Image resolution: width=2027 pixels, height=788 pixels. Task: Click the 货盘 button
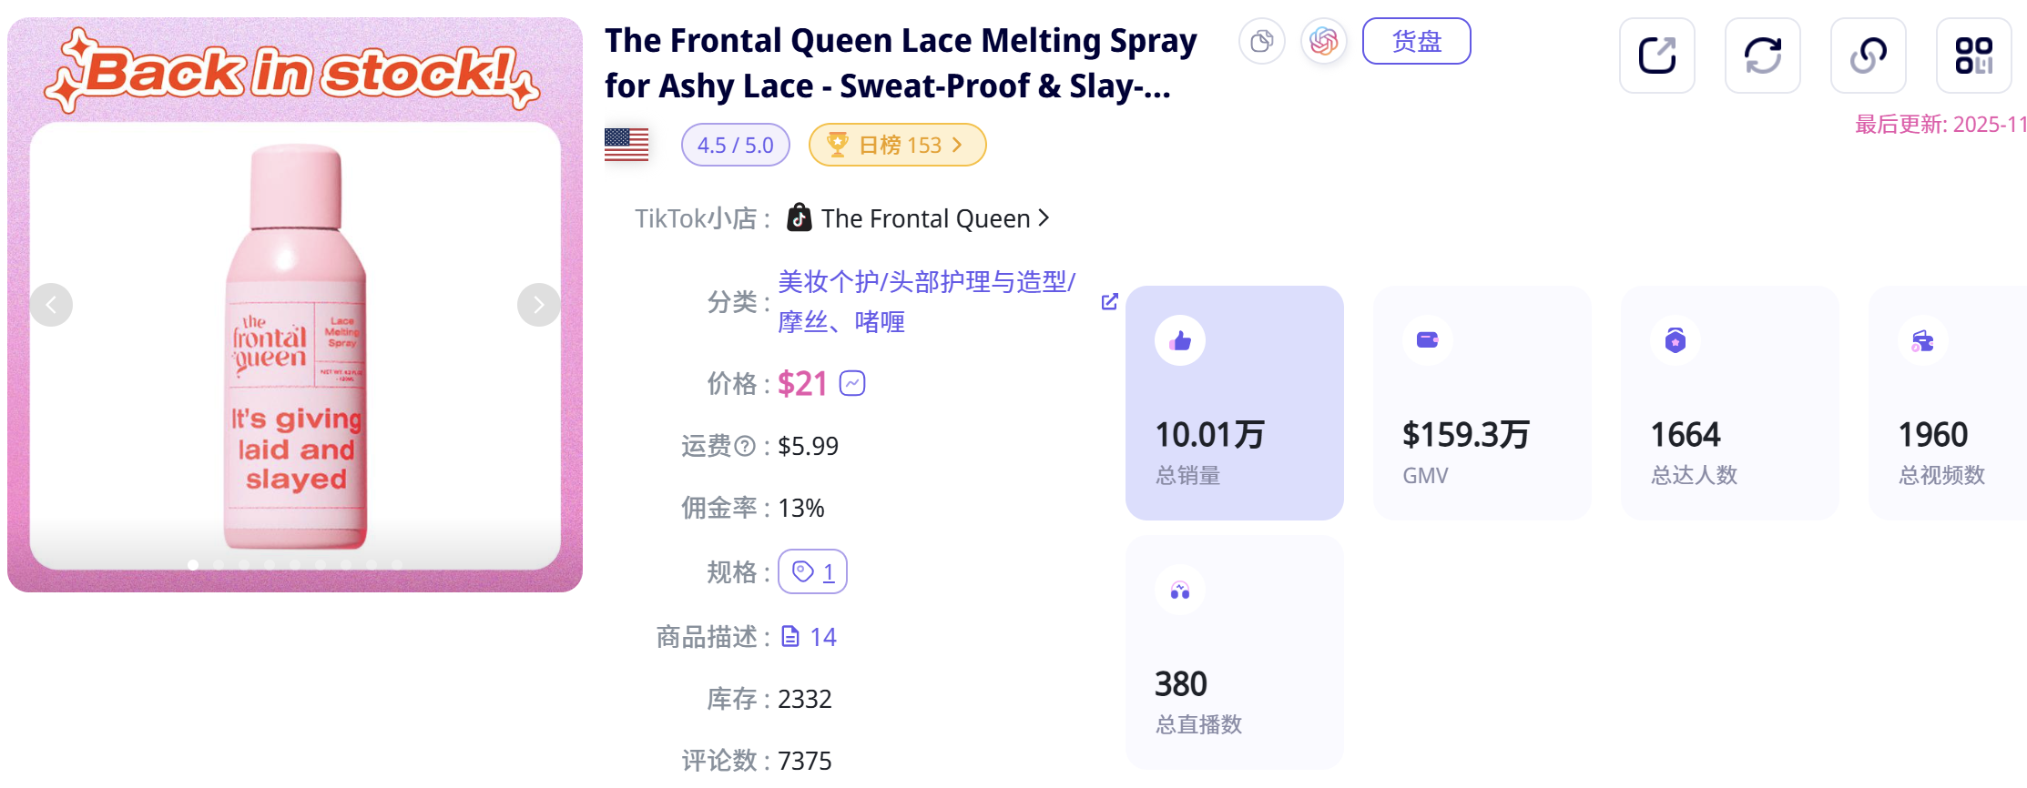click(x=1416, y=41)
